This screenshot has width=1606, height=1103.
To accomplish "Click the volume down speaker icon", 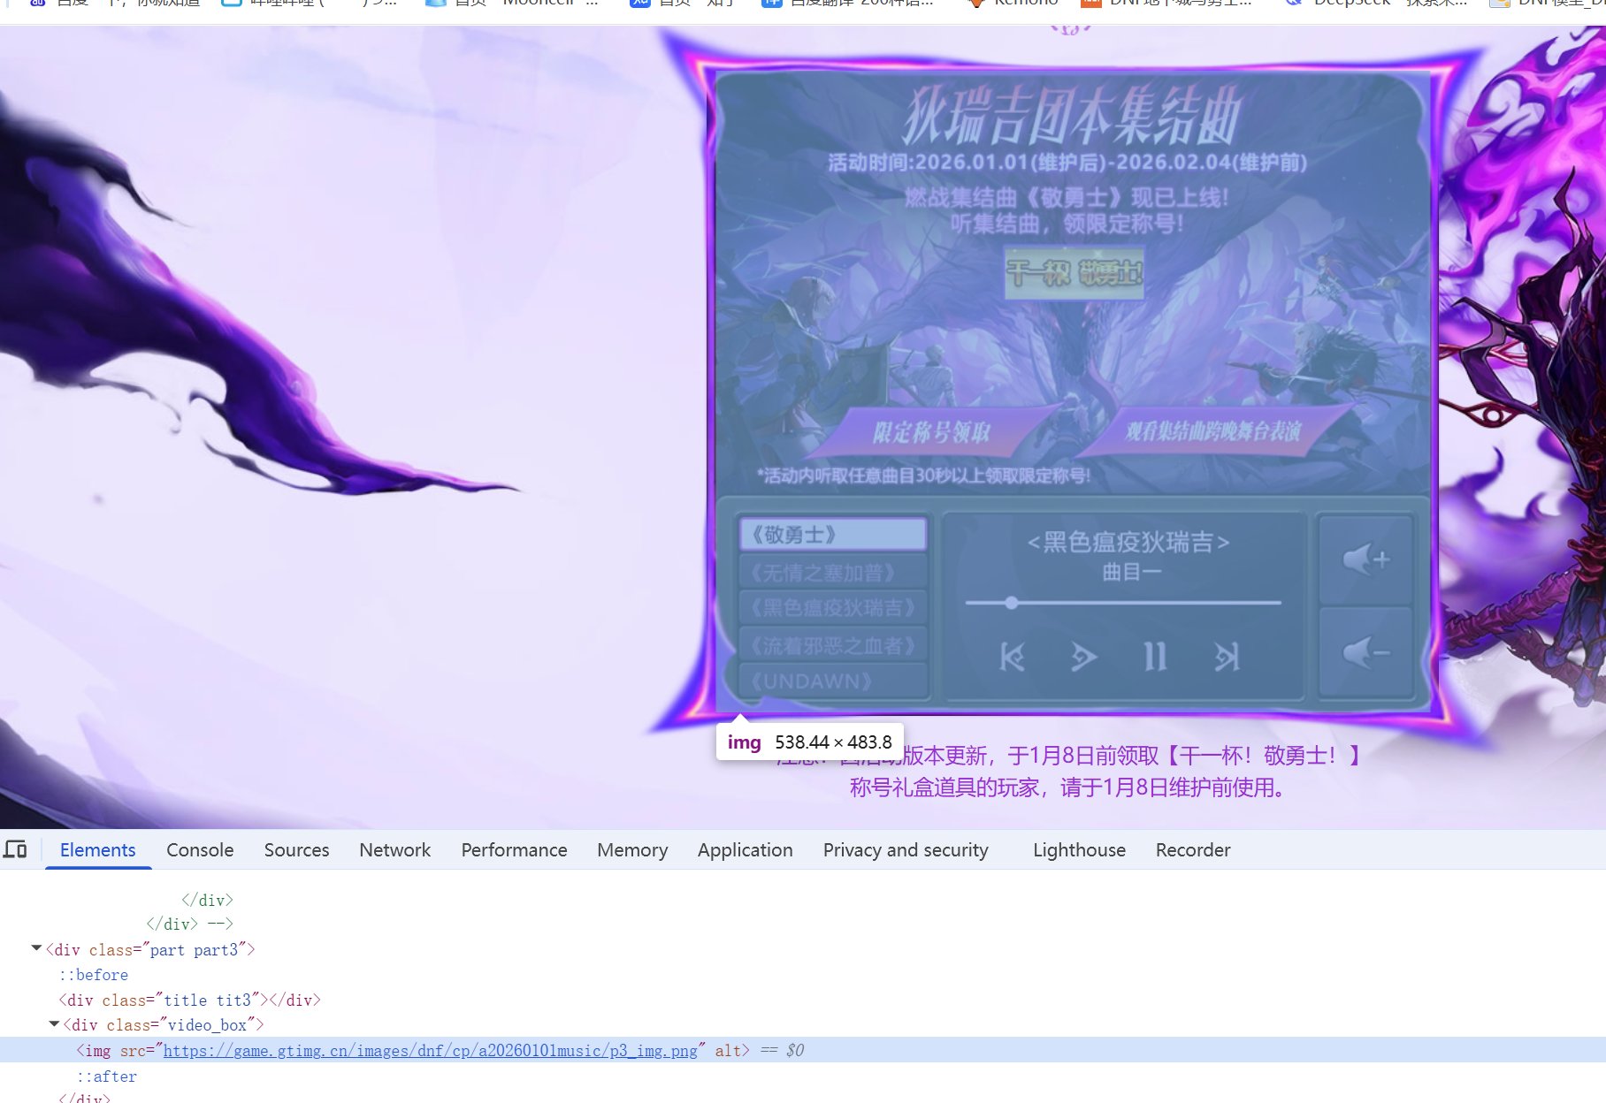I will [1365, 653].
